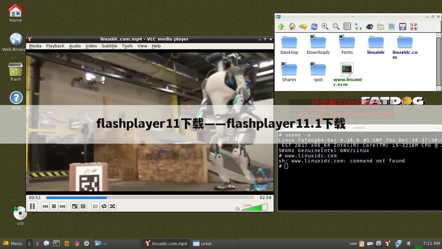Open the Fatdog Menu button
This screenshot has width=442, height=249.
click(x=12, y=243)
